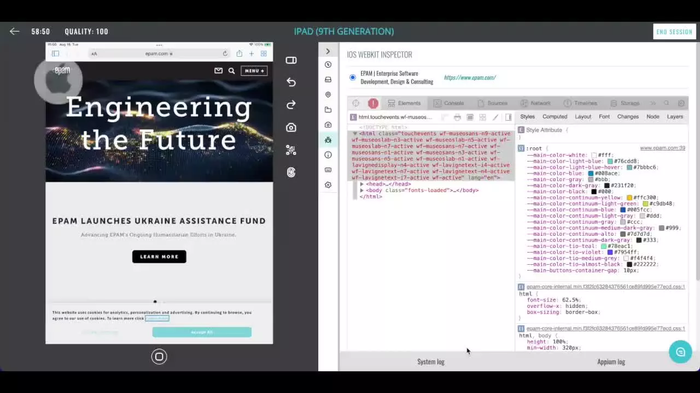The image size is (700, 393).
Task: Take a screenshot with the camera icon
Action: click(291, 128)
